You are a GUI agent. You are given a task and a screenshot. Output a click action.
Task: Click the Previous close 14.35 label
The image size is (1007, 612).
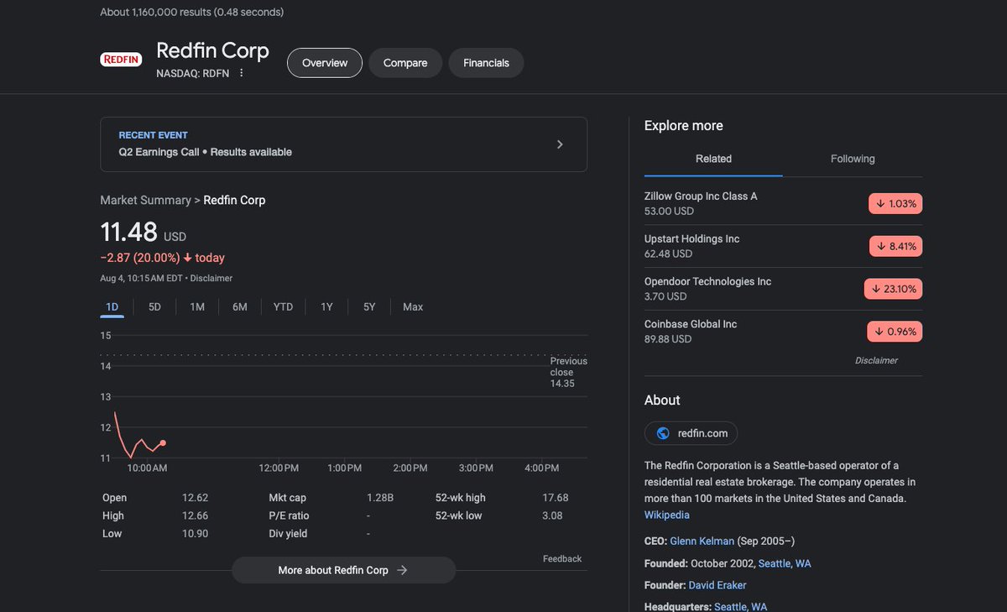(568, 372)
